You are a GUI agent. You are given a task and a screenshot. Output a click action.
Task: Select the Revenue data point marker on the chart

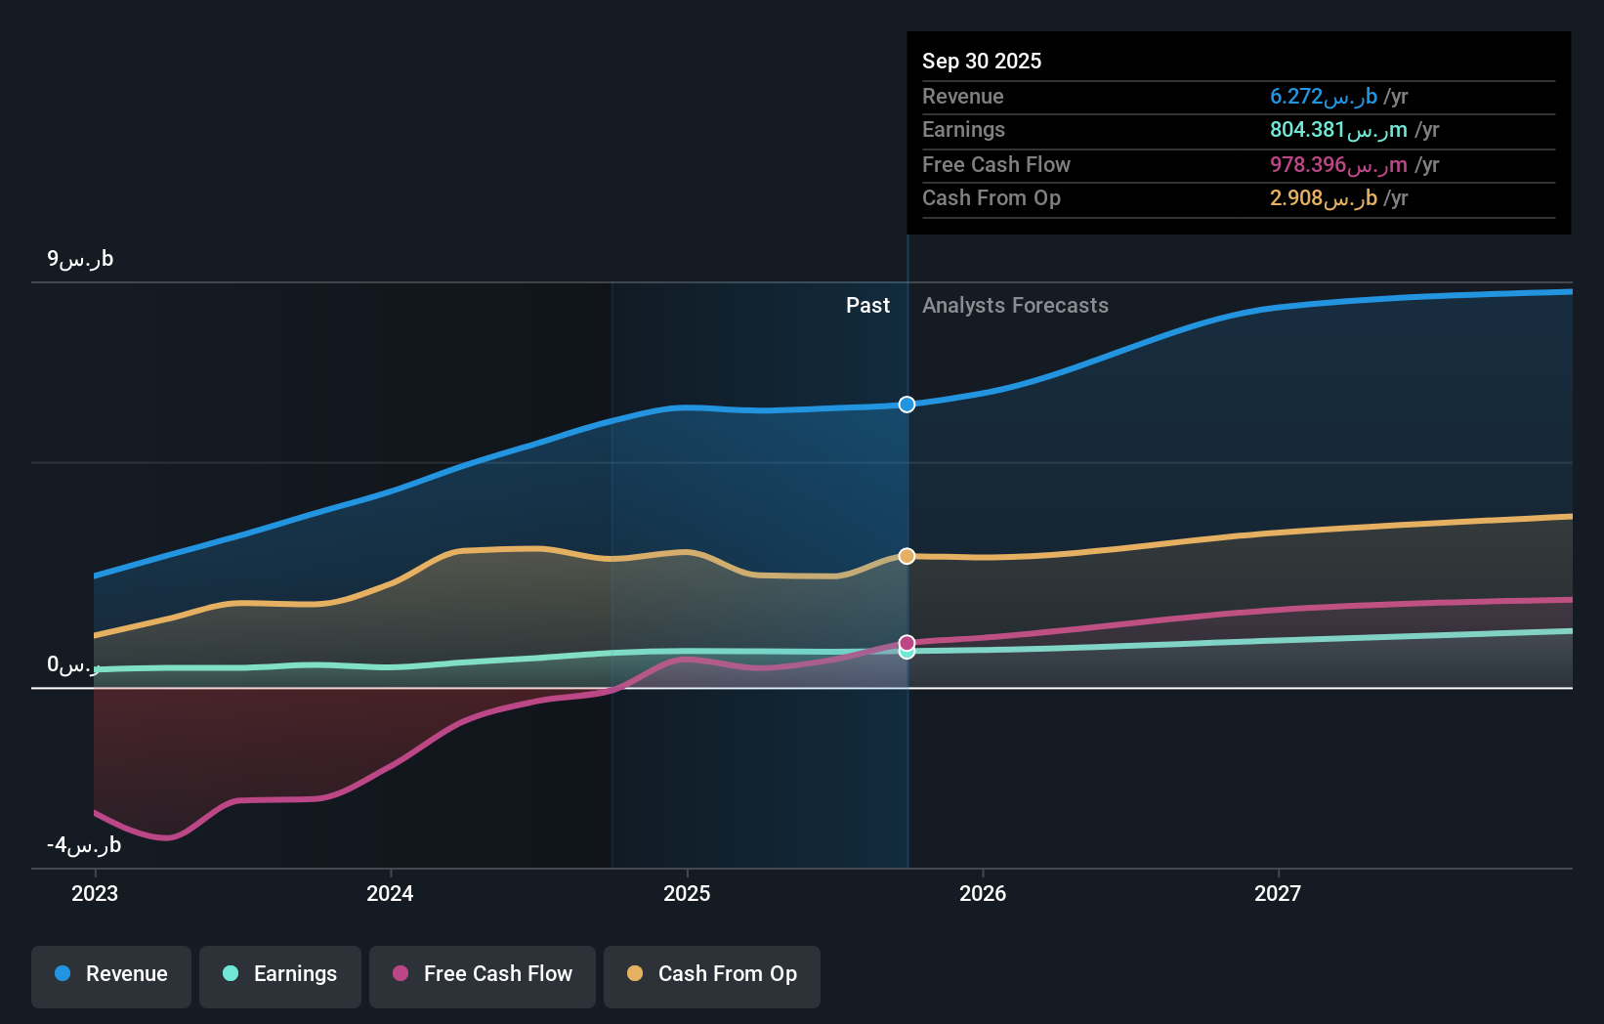click(907, 405)
